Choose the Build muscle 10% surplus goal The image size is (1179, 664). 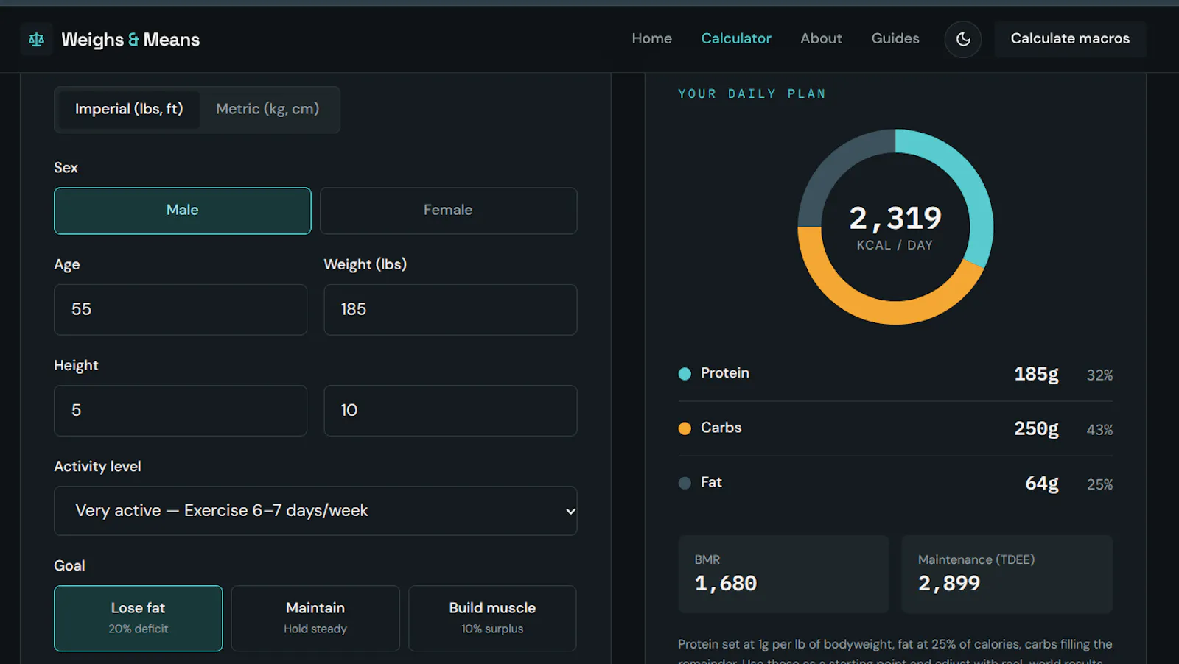(492, 618)
